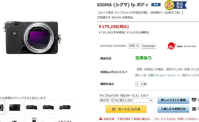199x122 pixels.
Task: Open the USD currency dropdown
Action: pyautogui.click(x=134, y=46)
